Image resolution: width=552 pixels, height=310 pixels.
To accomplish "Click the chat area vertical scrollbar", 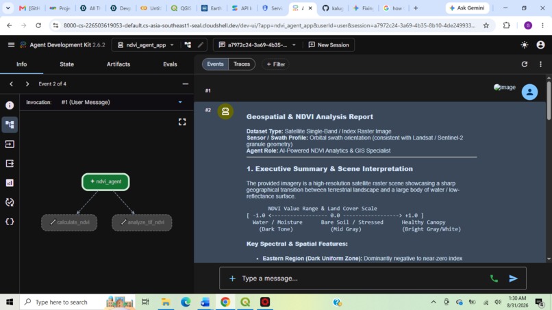I will coord(549,101).
